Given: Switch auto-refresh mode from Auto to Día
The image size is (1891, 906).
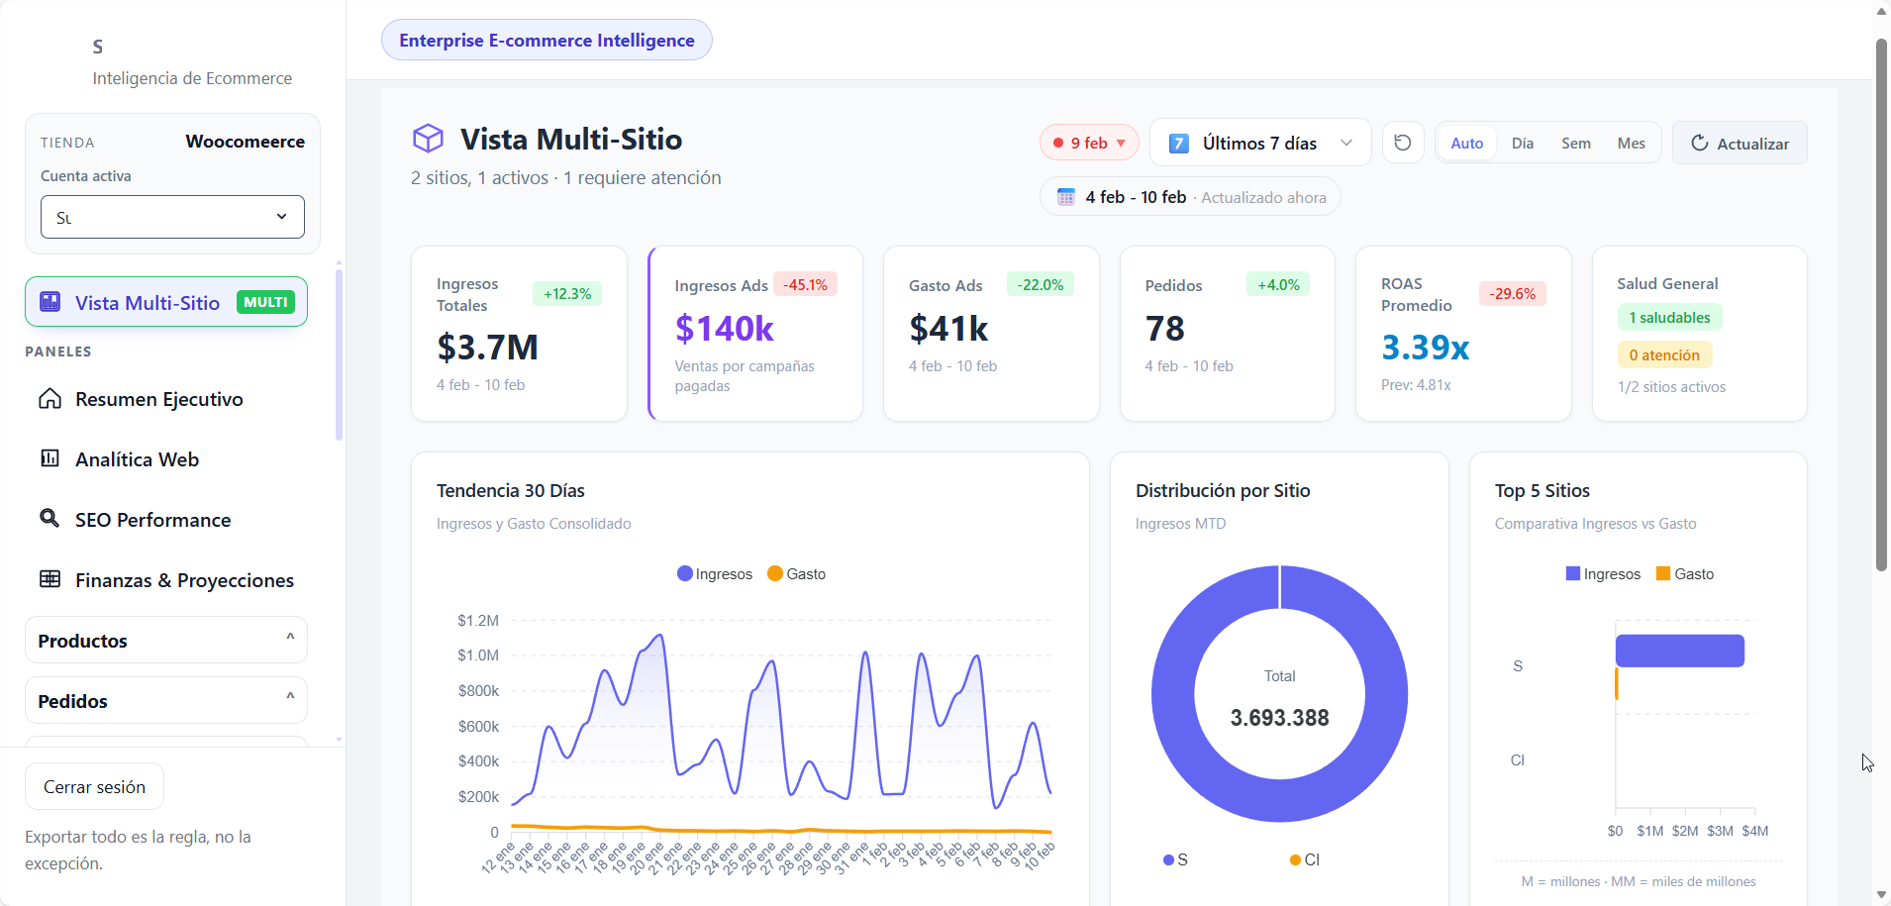Looking at the screenshot, I should (1522, 143).
